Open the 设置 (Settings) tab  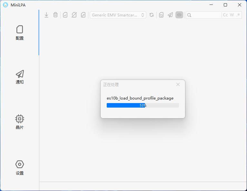(x=20, y=167)
